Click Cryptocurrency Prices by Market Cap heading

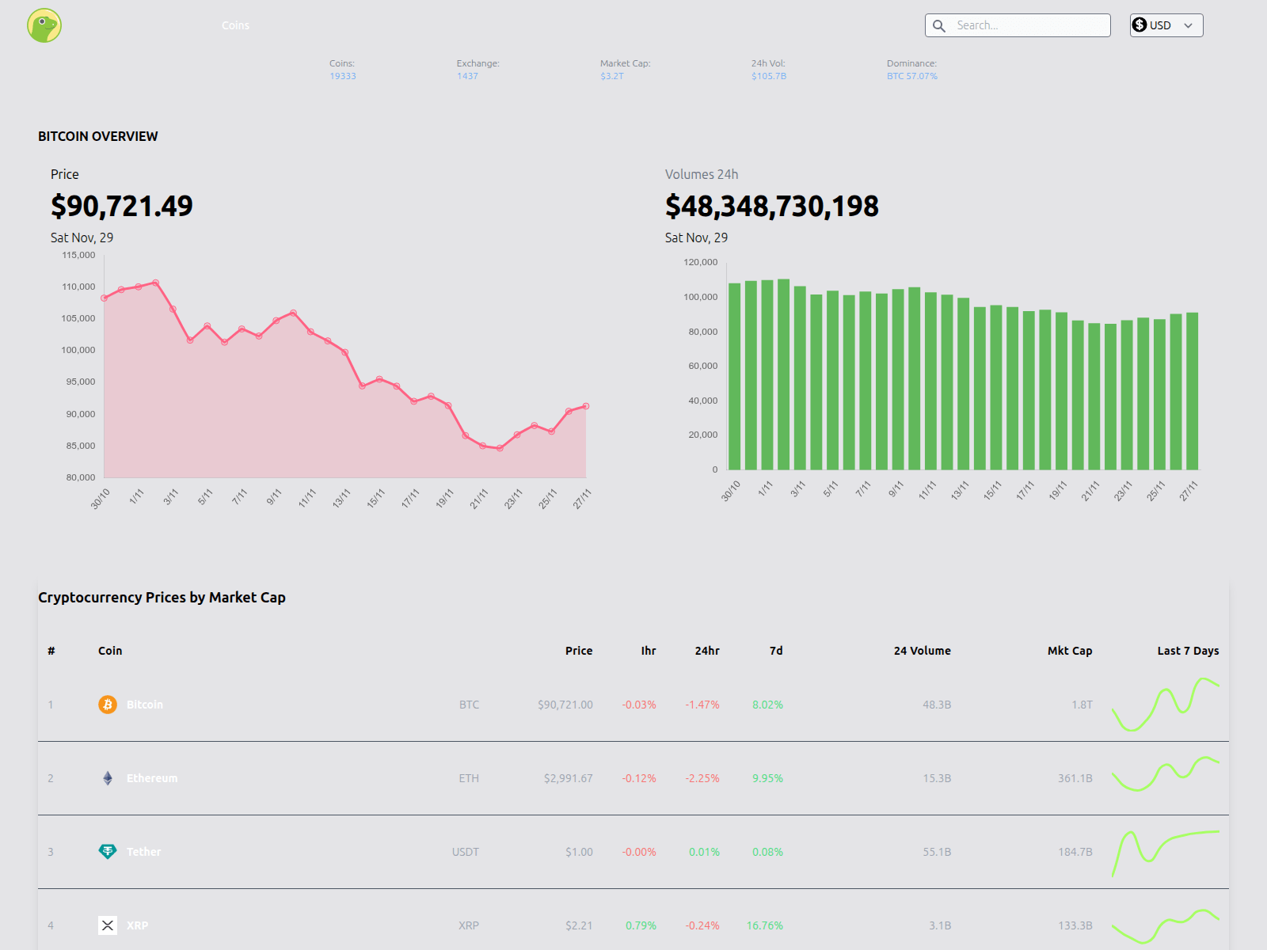point(162,598)
